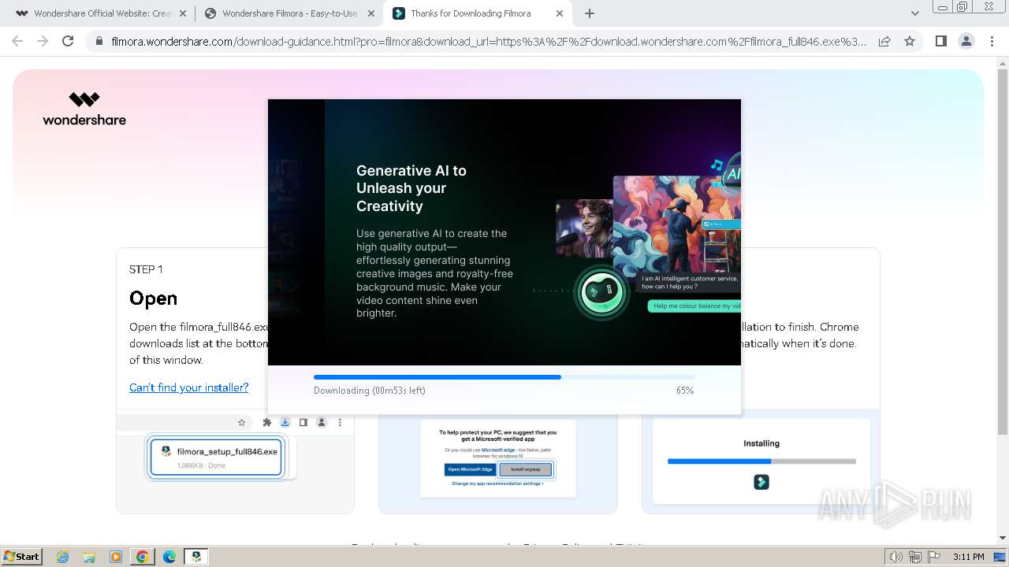1009x567 pixels.
Task: Click Install anyway in step illustration
Action: 526,469
